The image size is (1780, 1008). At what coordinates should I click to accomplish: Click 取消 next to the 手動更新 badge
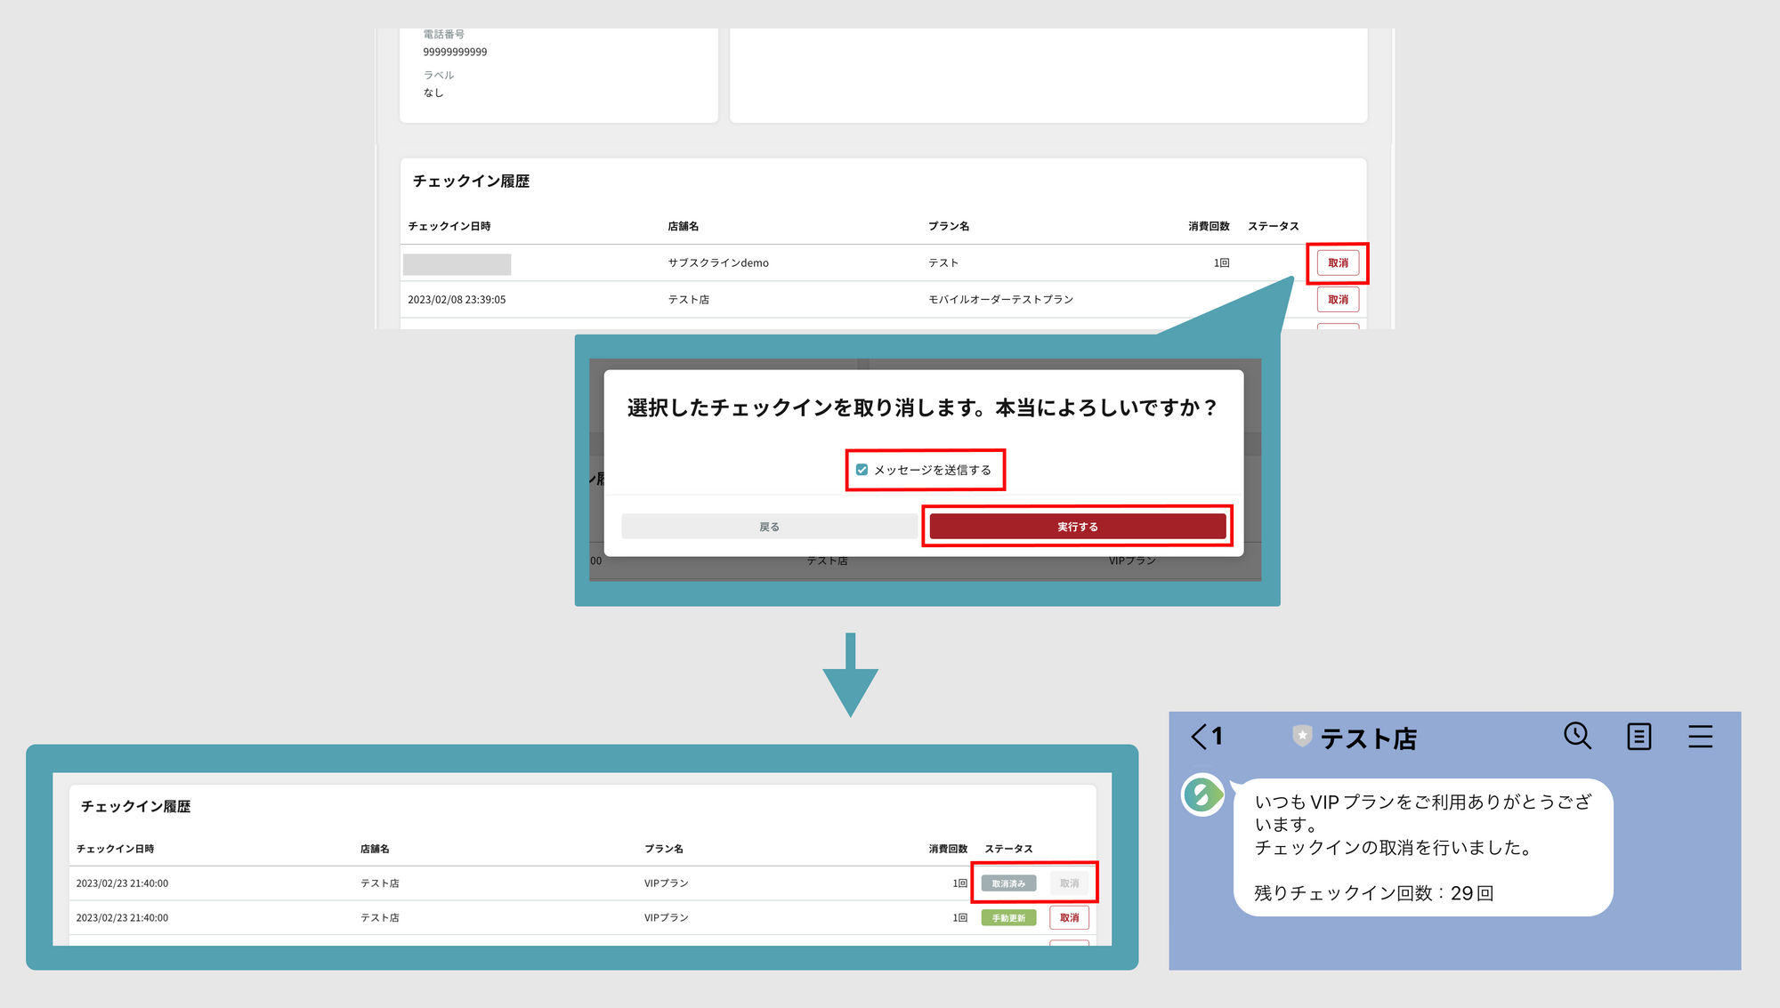coord(1069,918)
